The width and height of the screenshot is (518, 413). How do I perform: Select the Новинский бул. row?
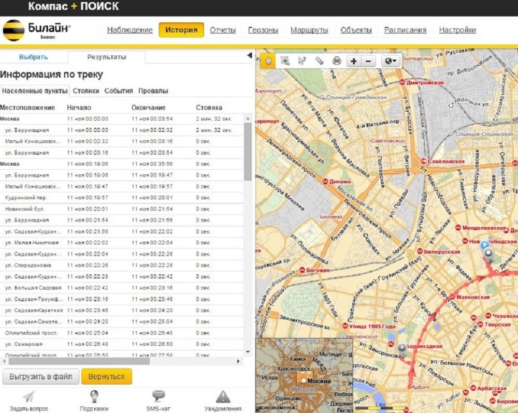122,209
